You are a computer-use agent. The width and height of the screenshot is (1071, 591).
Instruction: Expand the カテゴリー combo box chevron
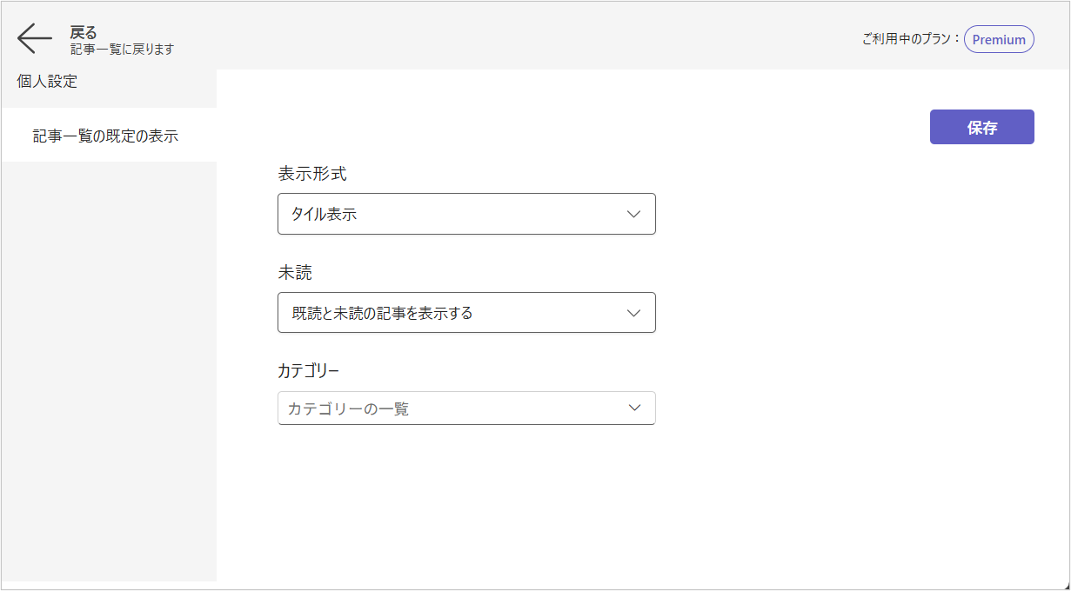point(634,408)
